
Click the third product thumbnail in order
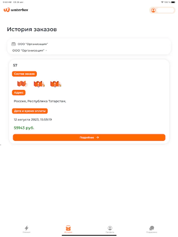(x=56, y=84)
